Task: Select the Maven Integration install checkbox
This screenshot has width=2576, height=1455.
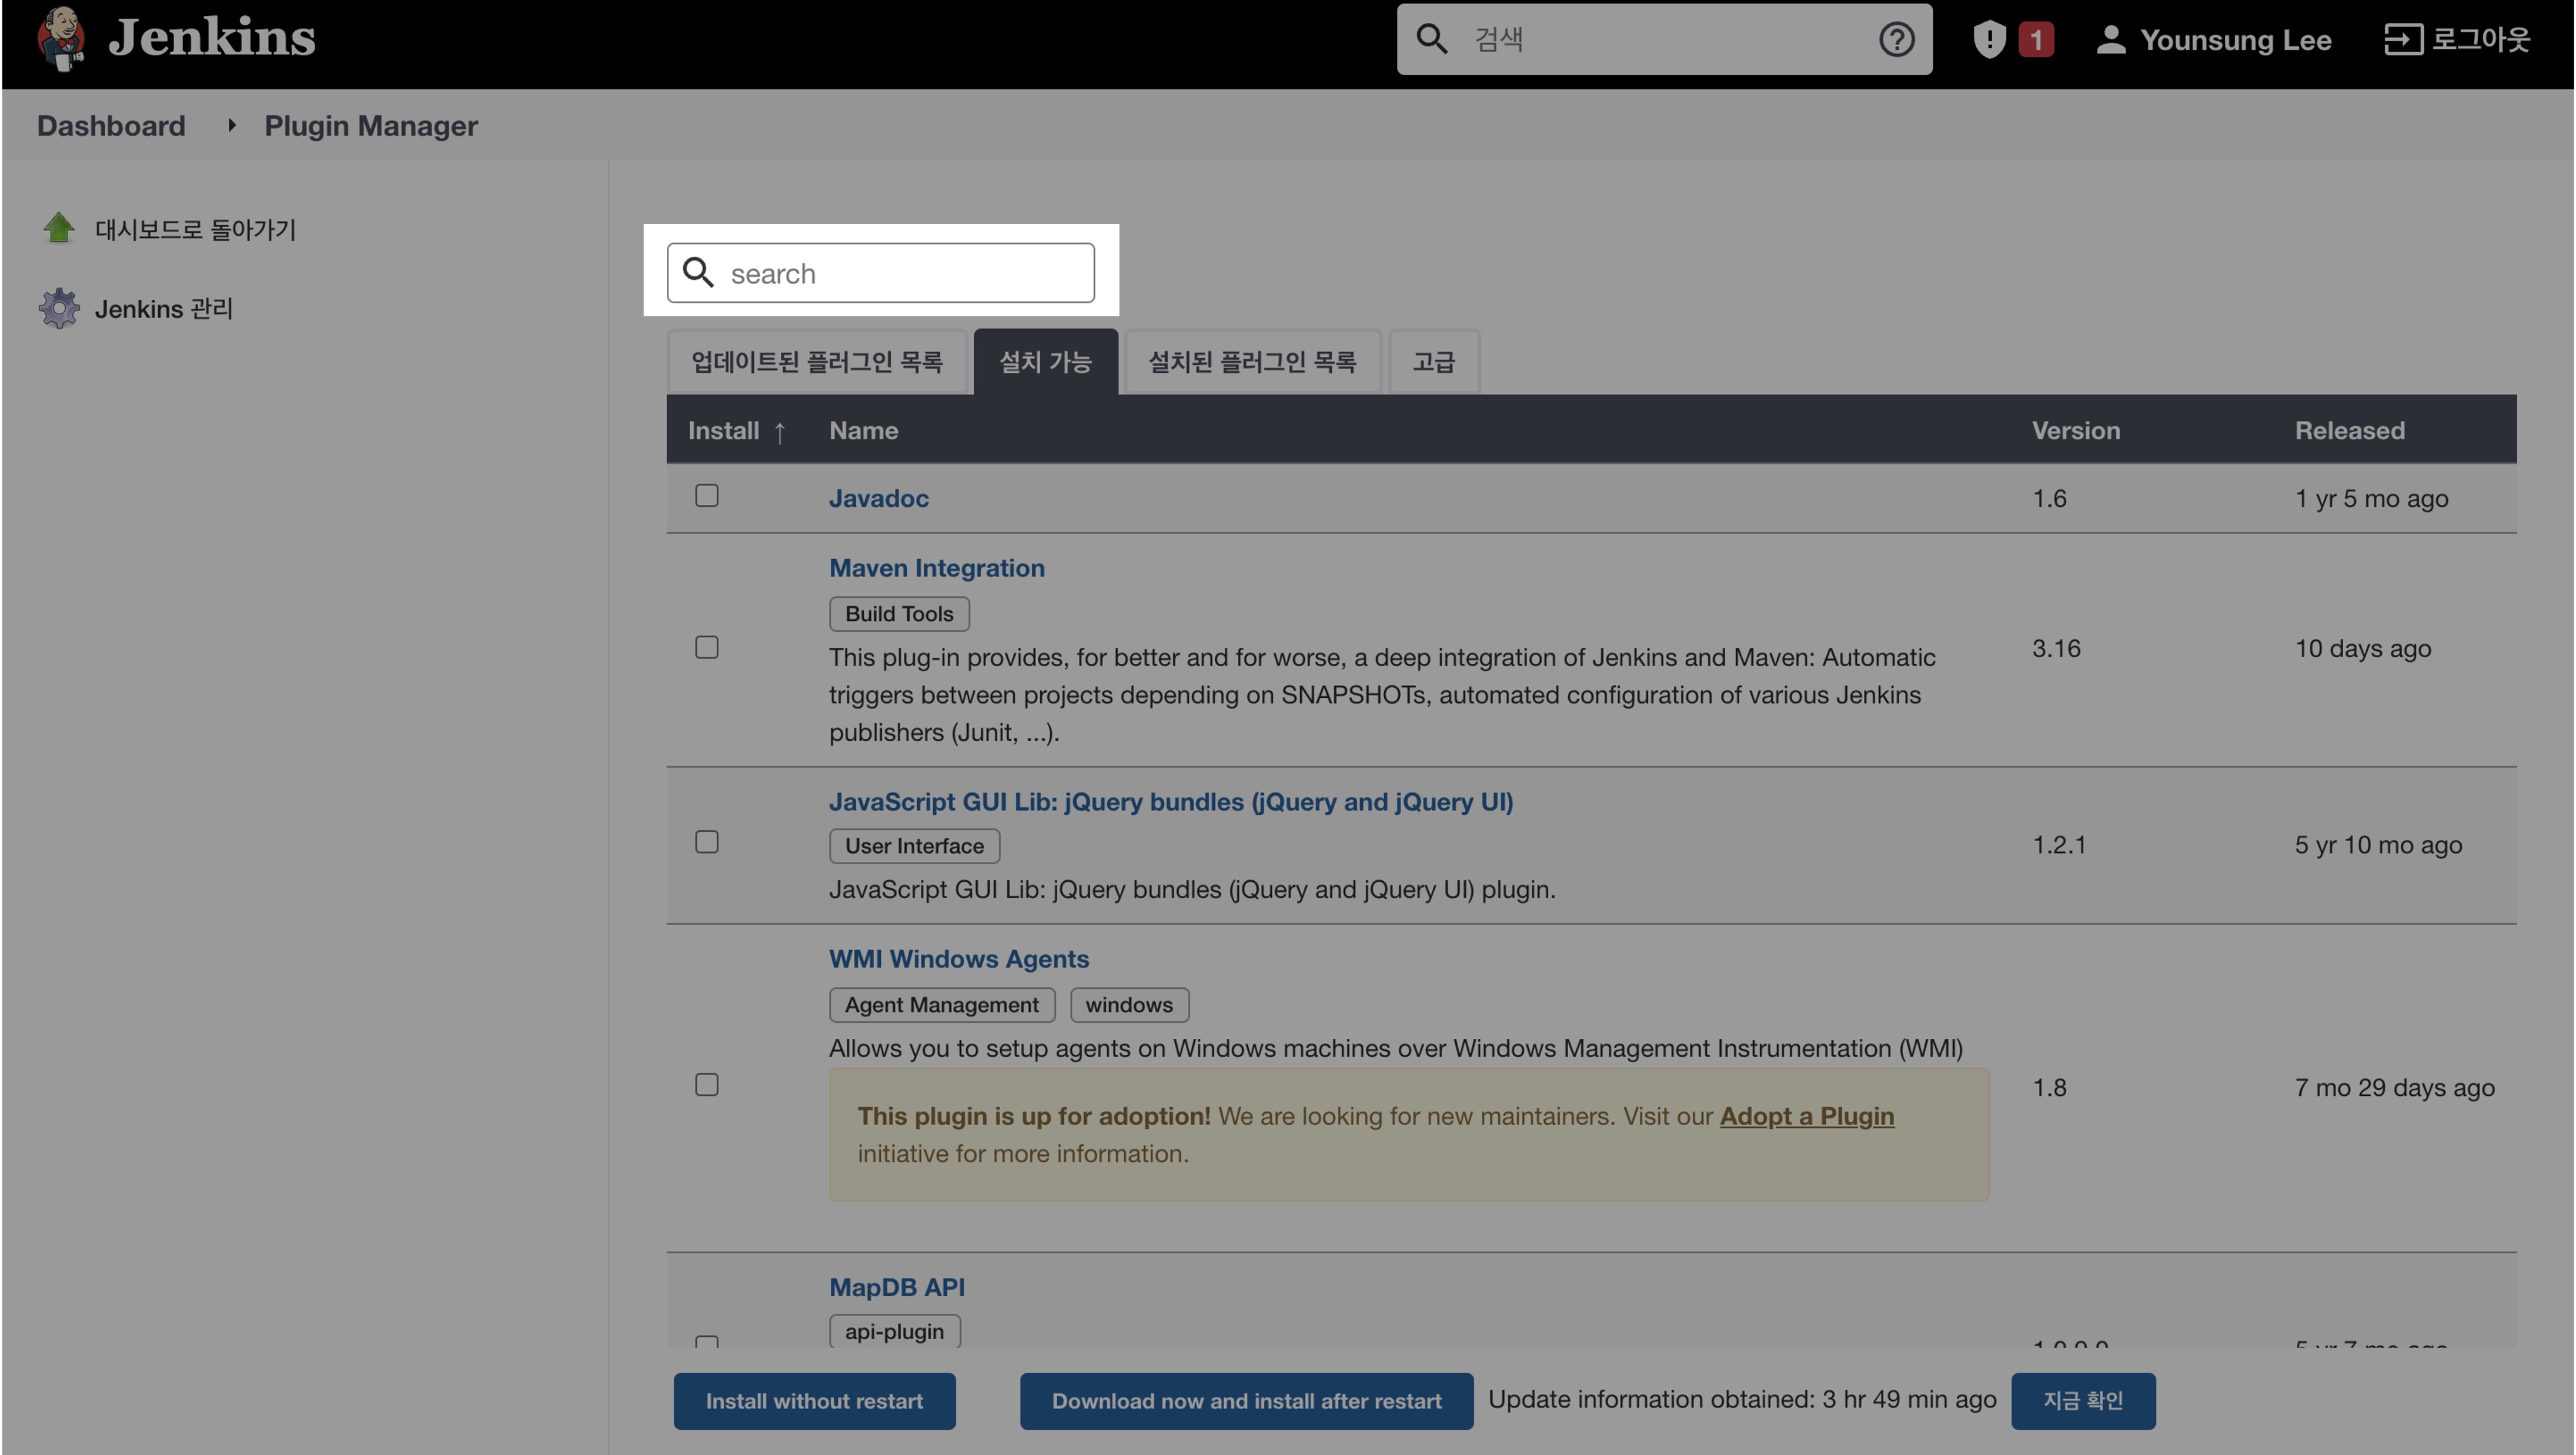Action: click(707, 648)
